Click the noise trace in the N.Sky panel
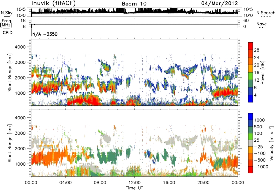The image size is (275, 190). point(134,12)
